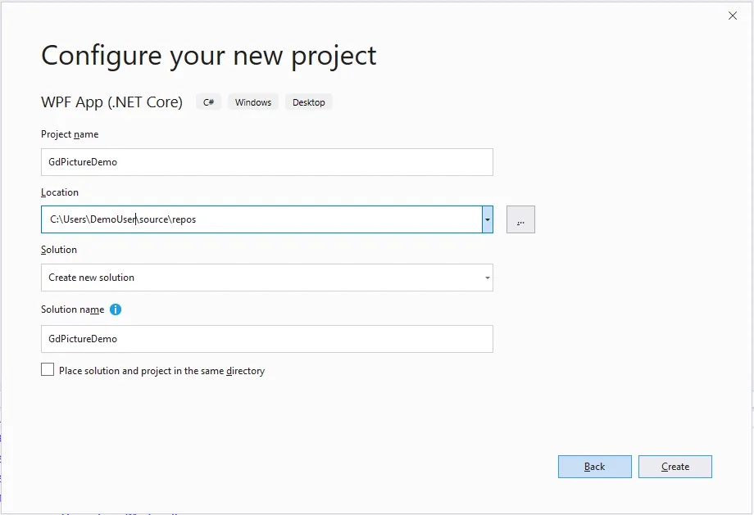
Task: Click into the Project name text field
Action: coord(266,162)
